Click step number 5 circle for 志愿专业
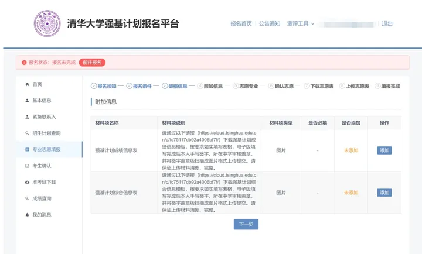 [236, 86]
